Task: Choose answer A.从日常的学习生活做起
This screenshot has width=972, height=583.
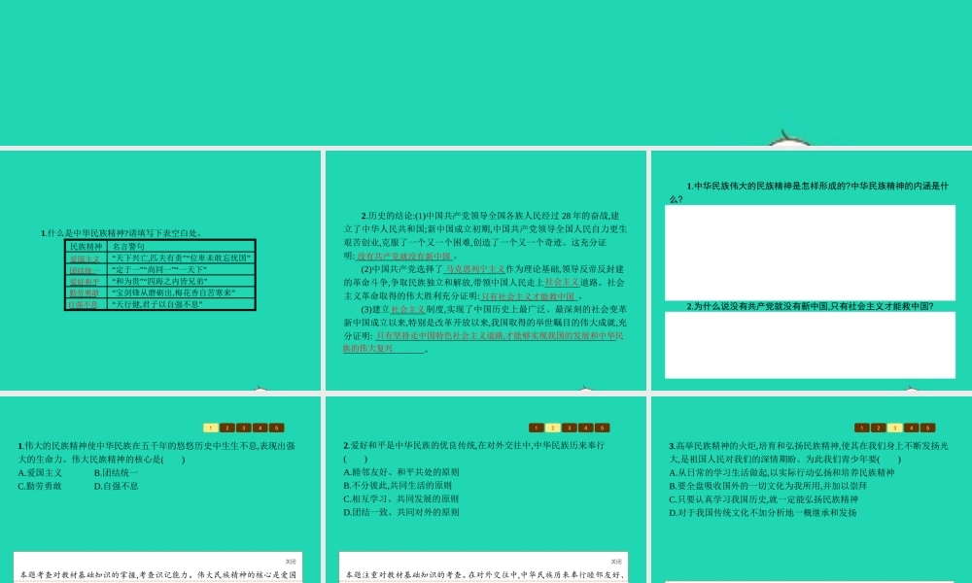Action: point(781,473)
